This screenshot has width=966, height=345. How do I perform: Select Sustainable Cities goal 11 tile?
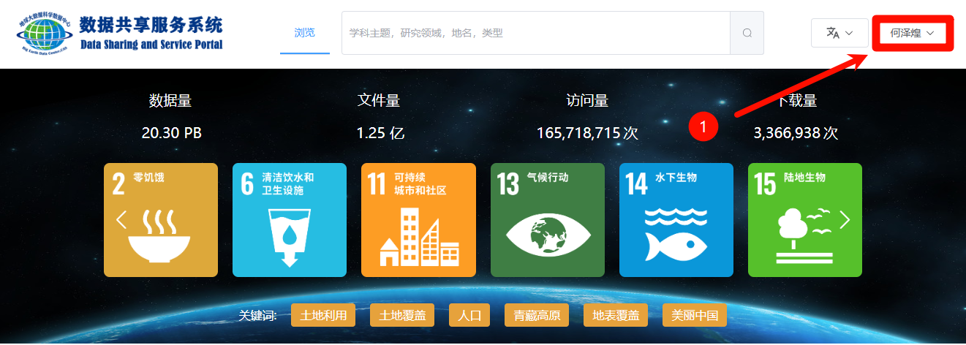tap(418, 220)
